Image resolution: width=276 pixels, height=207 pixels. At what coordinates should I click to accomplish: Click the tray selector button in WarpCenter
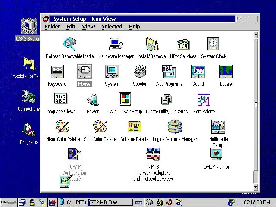[x=139, y=203]
